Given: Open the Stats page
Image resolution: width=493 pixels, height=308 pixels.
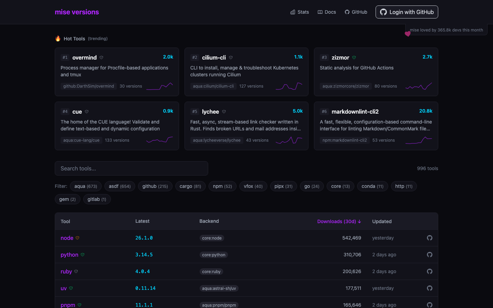Looking at the screenshot, I should (x=300, y=12).
